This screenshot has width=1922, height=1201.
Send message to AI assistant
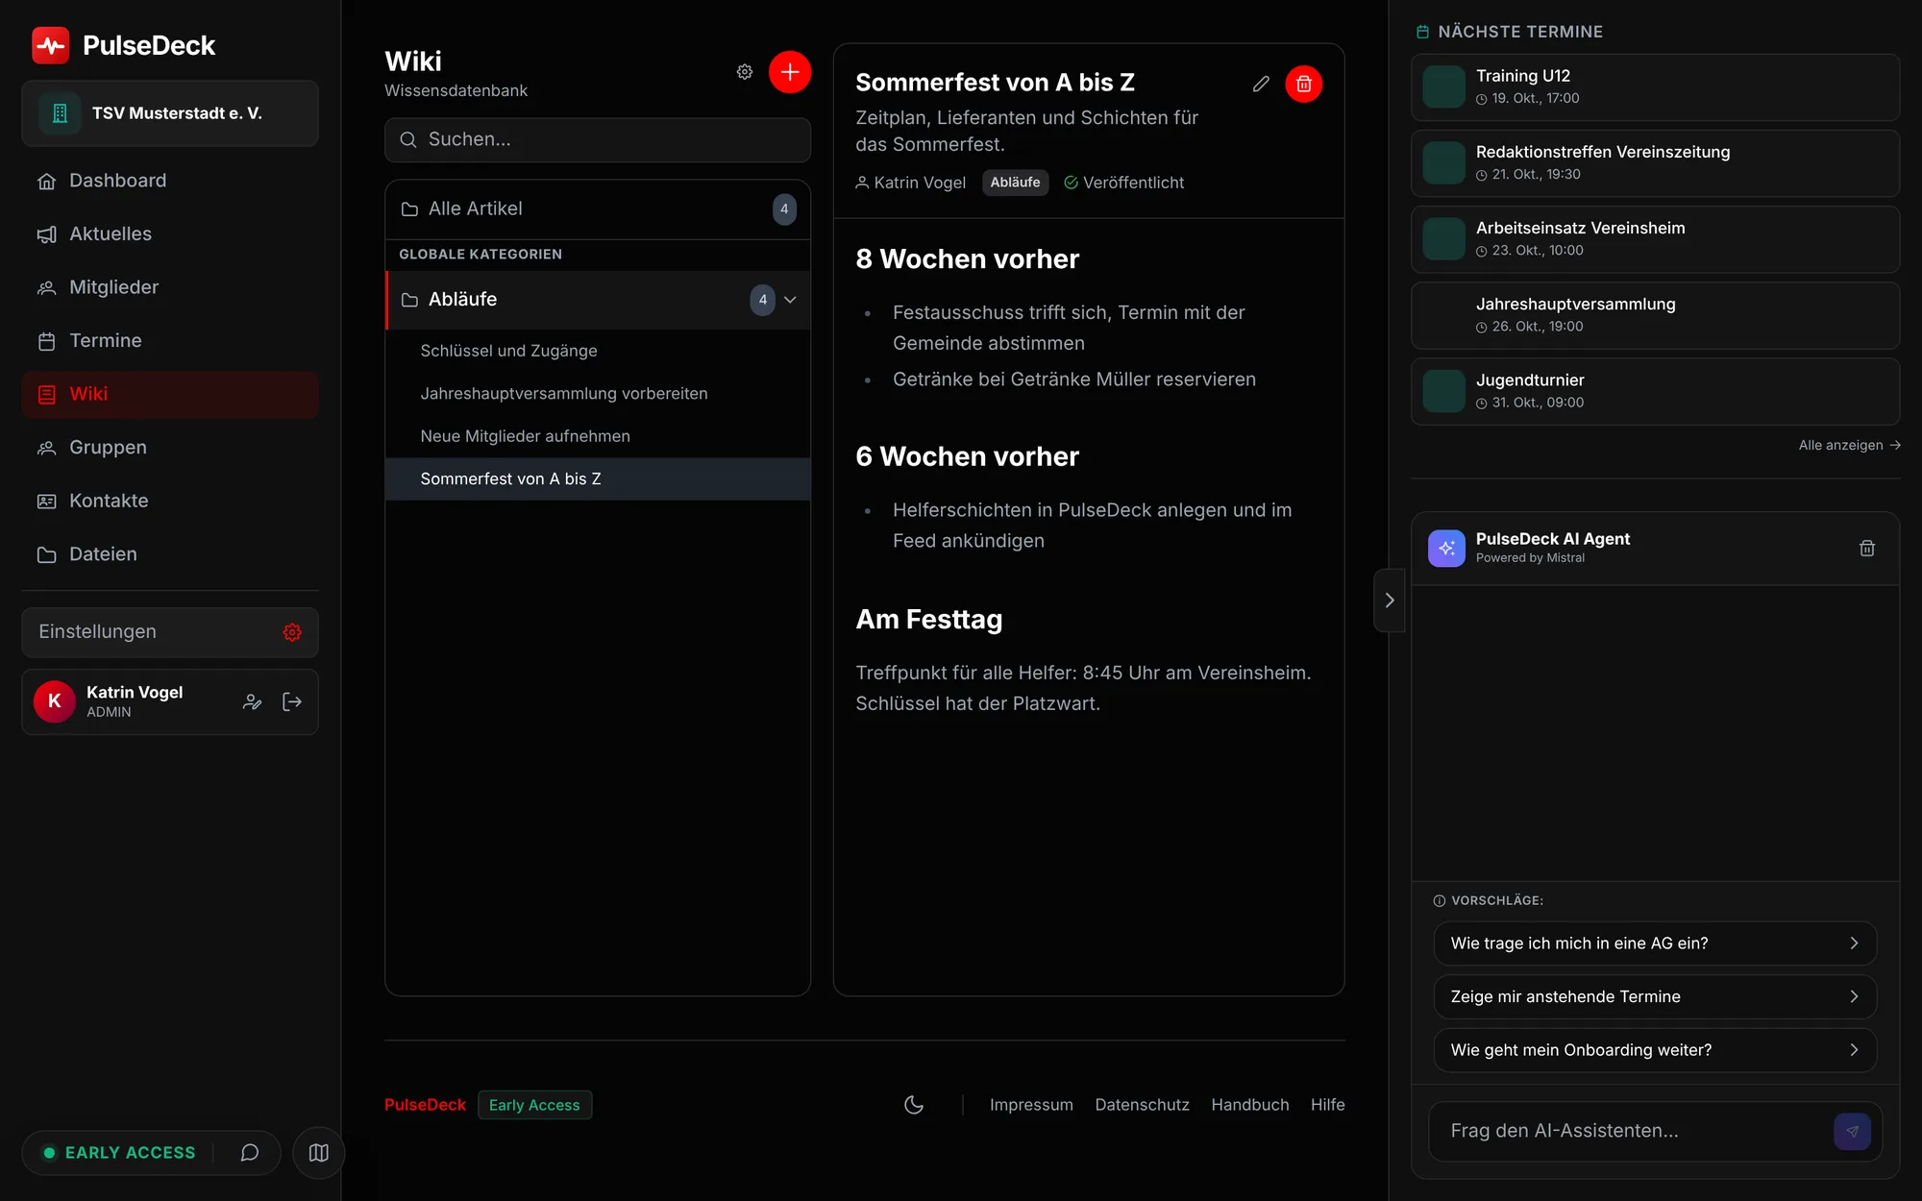click(x=1852, y=1131)
